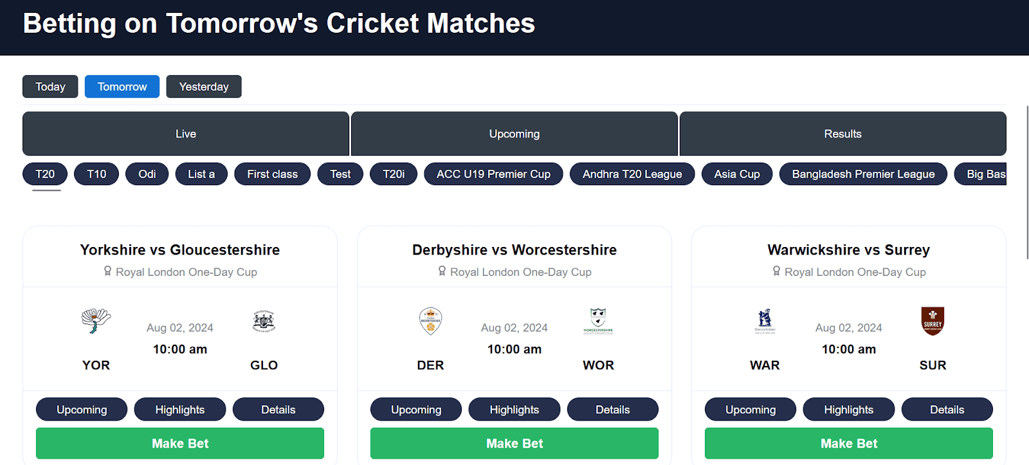This screenshot has height=465, width=1029.
Task: Open Details for Derbyshire vs Worcestershire
Action: click(612, 410)
